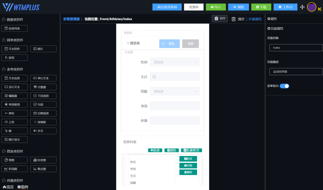The image size is (323, 190).
Task: Select the 折线图 line chart widget
Action: 14,169
